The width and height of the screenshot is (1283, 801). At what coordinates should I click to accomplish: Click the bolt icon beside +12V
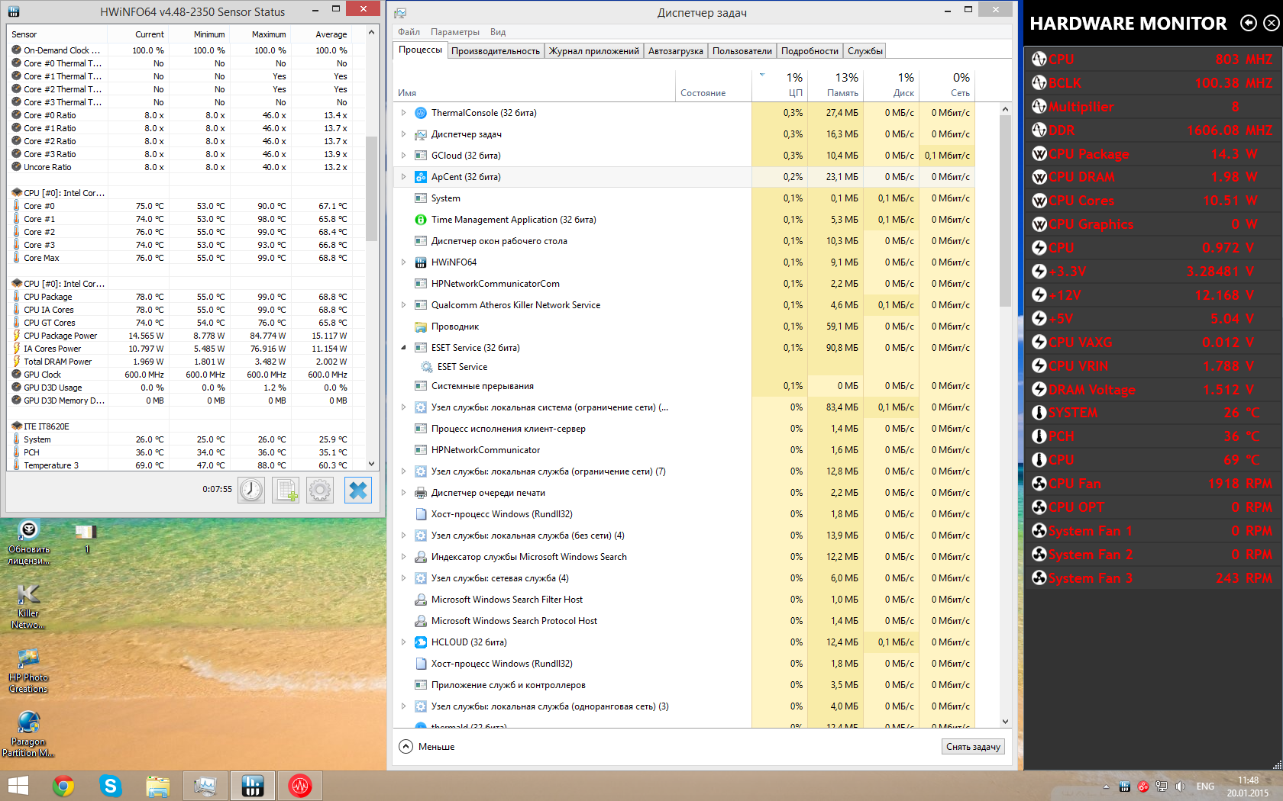point(1039,294)
